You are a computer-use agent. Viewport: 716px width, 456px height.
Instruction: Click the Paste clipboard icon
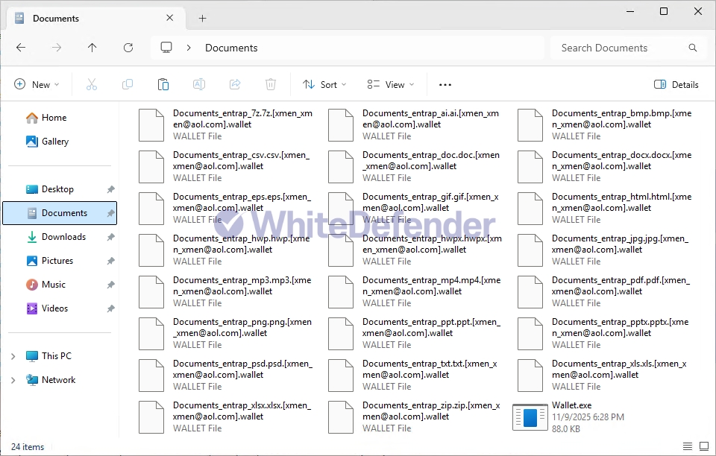(x=163, y=85)
